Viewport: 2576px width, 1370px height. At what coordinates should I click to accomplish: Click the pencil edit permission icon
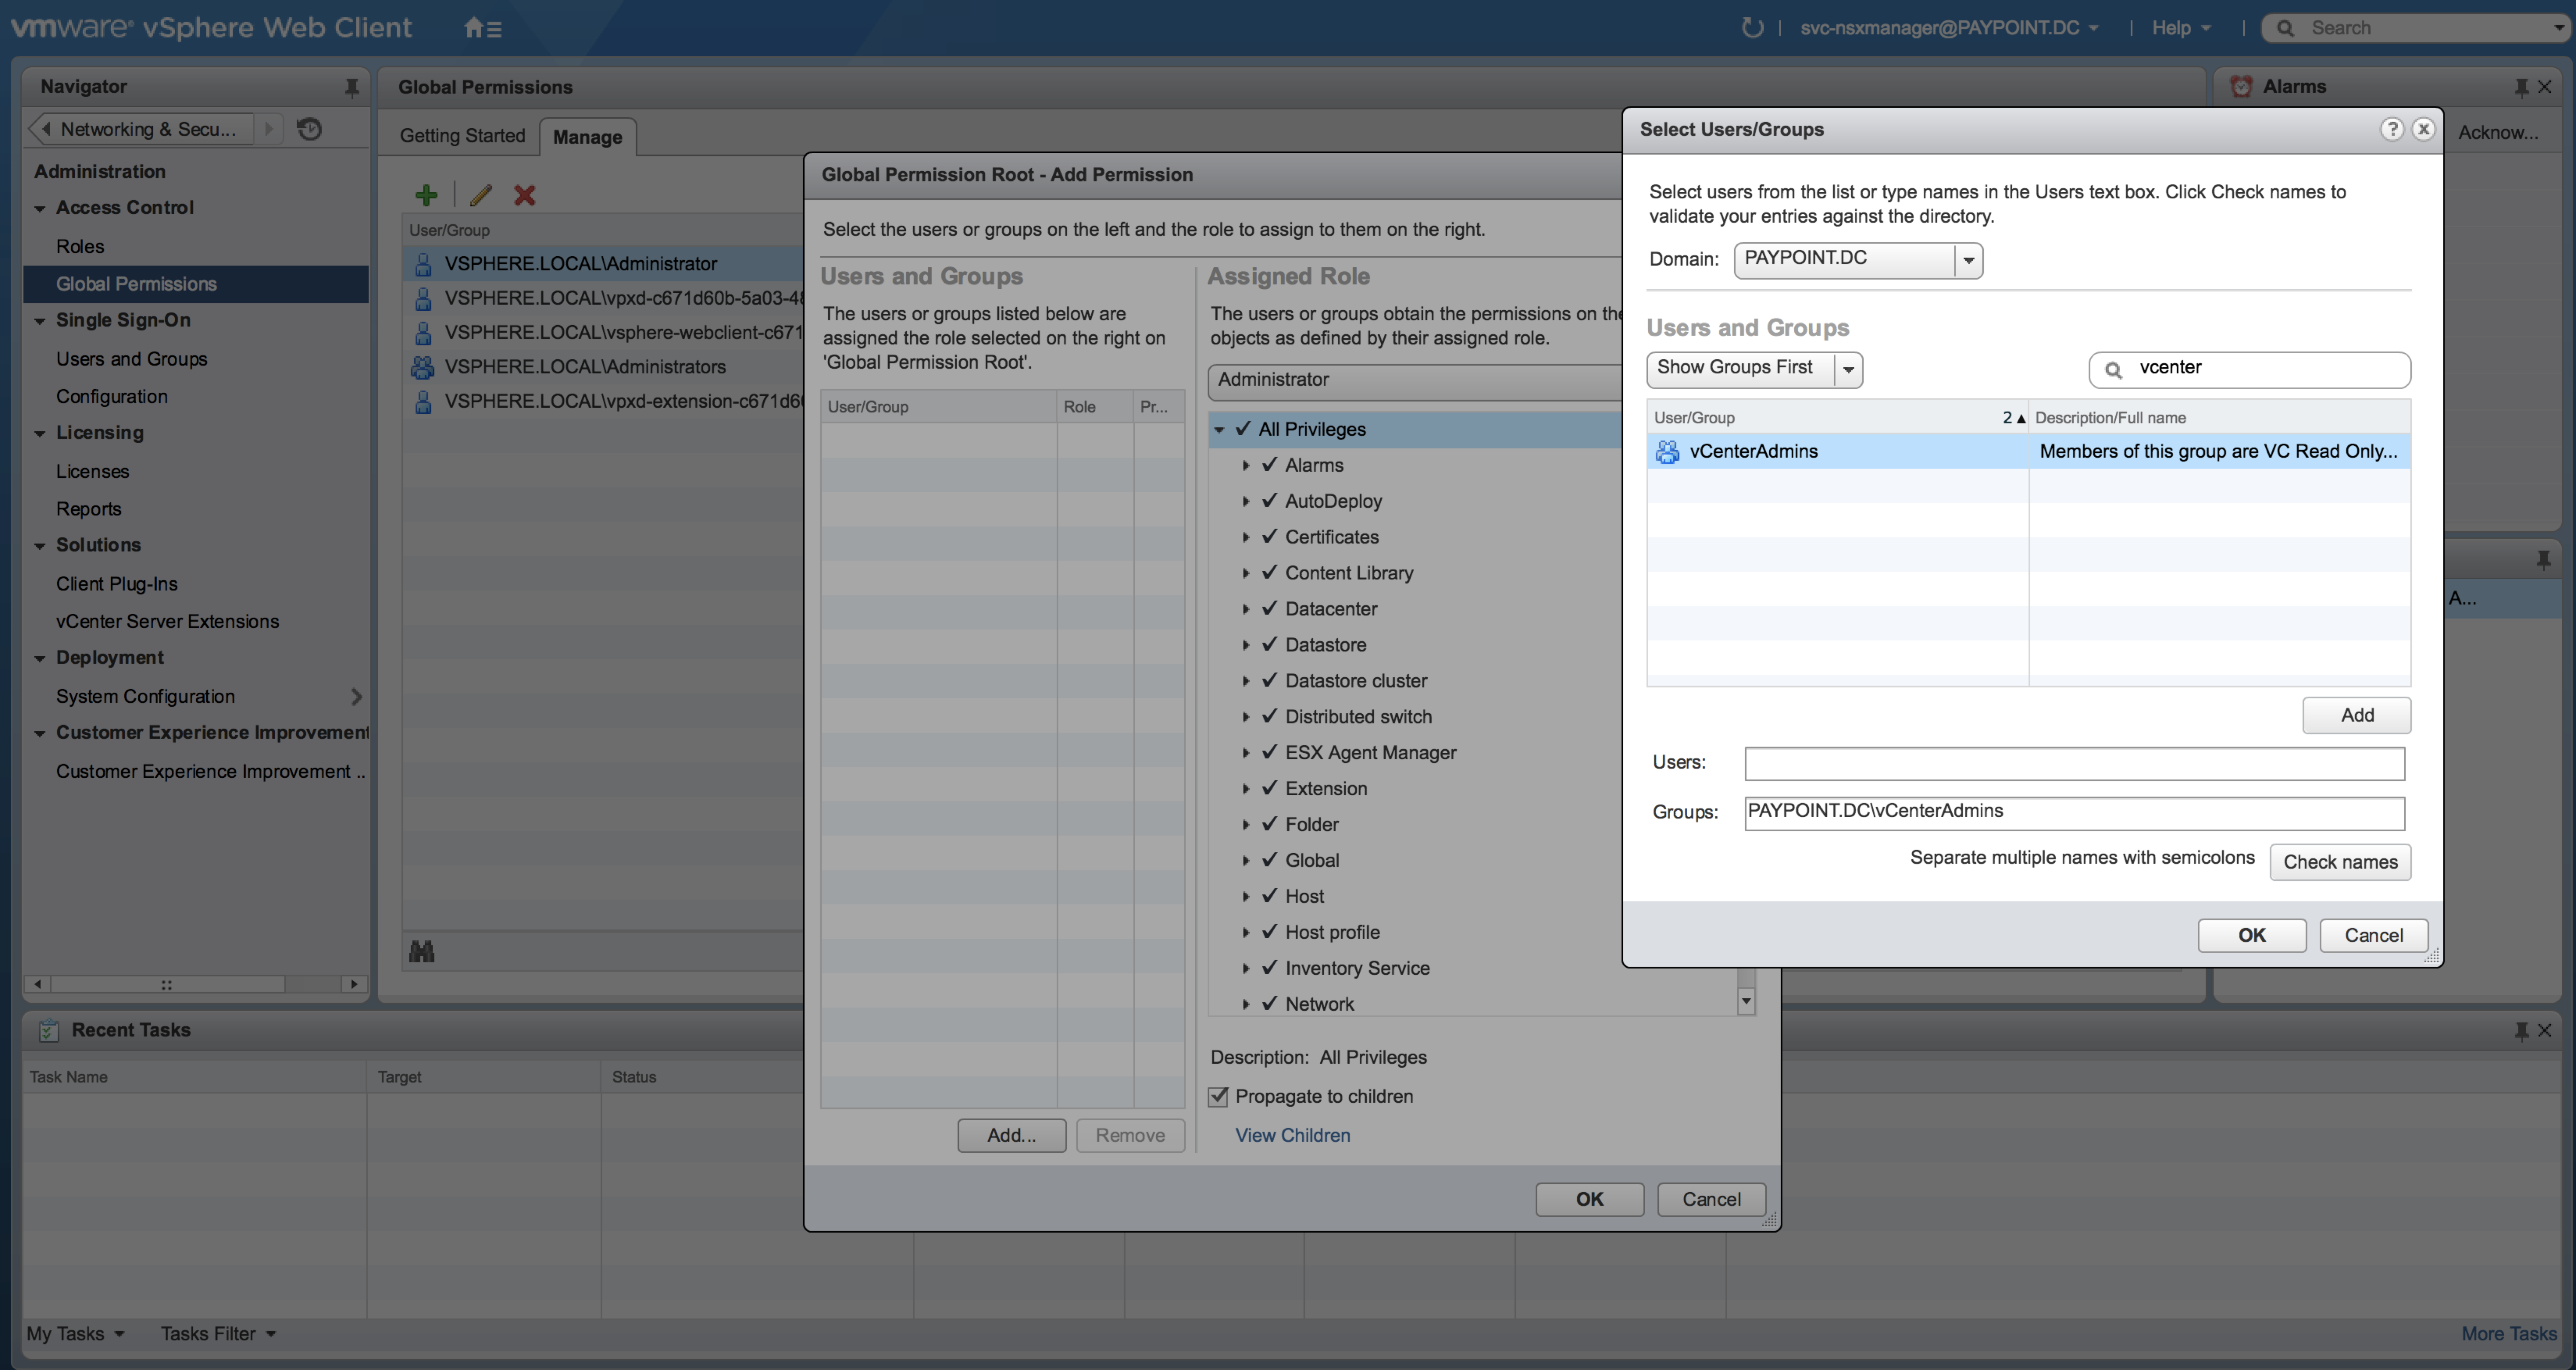point(481,195)
